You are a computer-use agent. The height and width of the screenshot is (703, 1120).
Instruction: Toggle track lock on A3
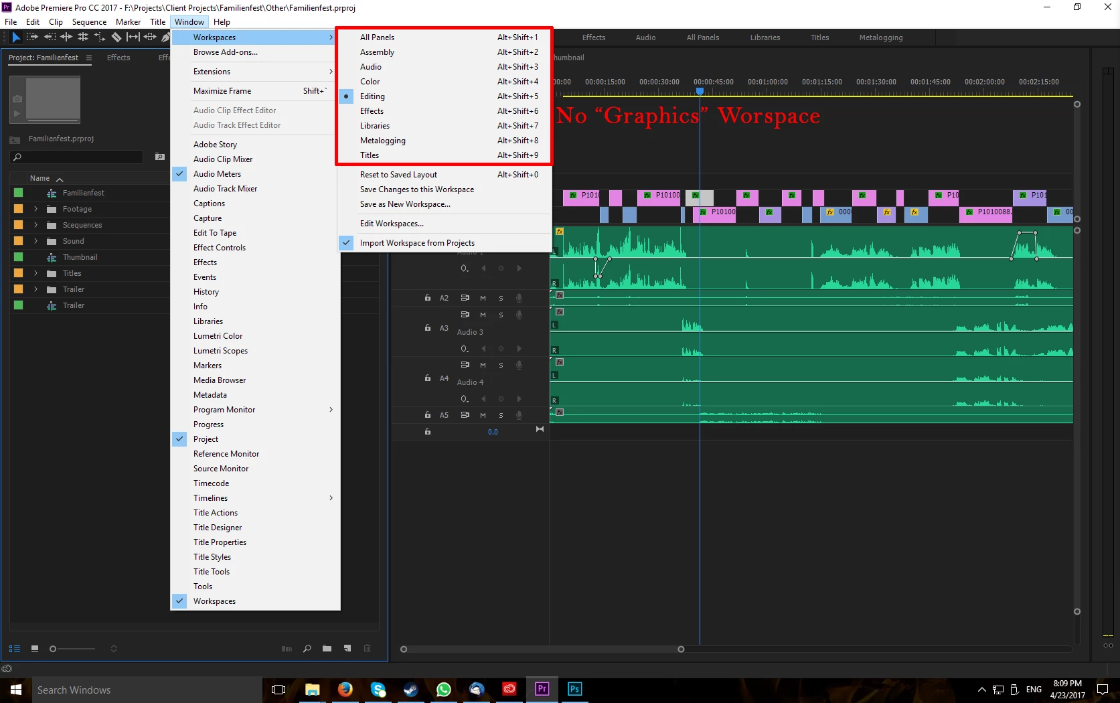click(x=428, y=328)
